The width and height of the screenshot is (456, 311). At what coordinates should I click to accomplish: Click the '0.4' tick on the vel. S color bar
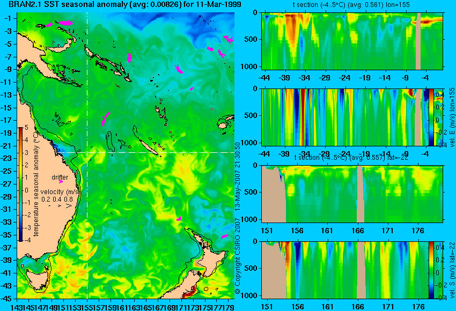[x=440, y=247]
